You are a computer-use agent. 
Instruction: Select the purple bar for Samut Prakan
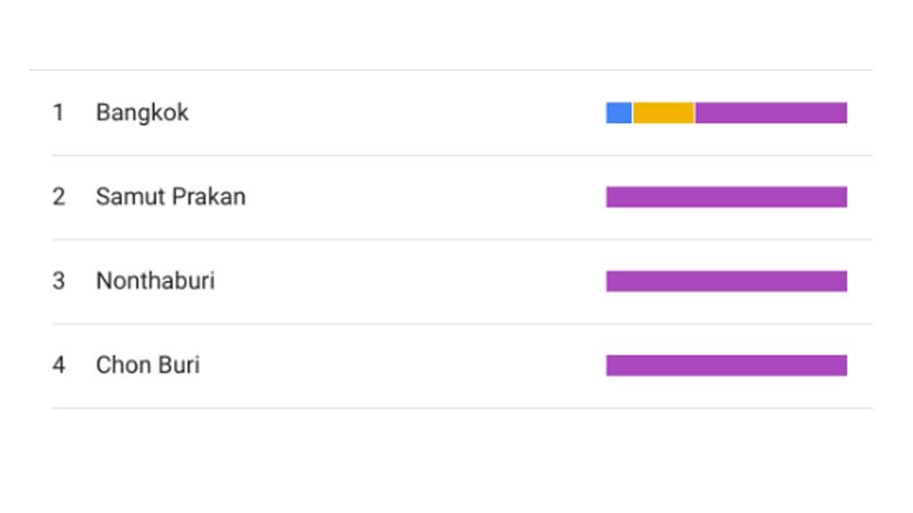pyautogui.click(x=727, y=197)
